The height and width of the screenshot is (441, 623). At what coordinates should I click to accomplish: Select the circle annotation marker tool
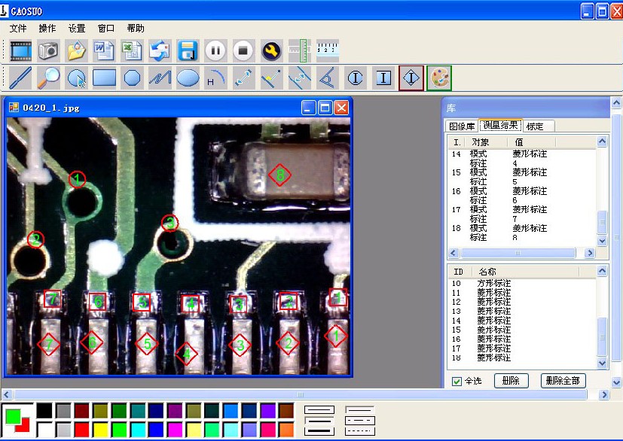point(356,78)
